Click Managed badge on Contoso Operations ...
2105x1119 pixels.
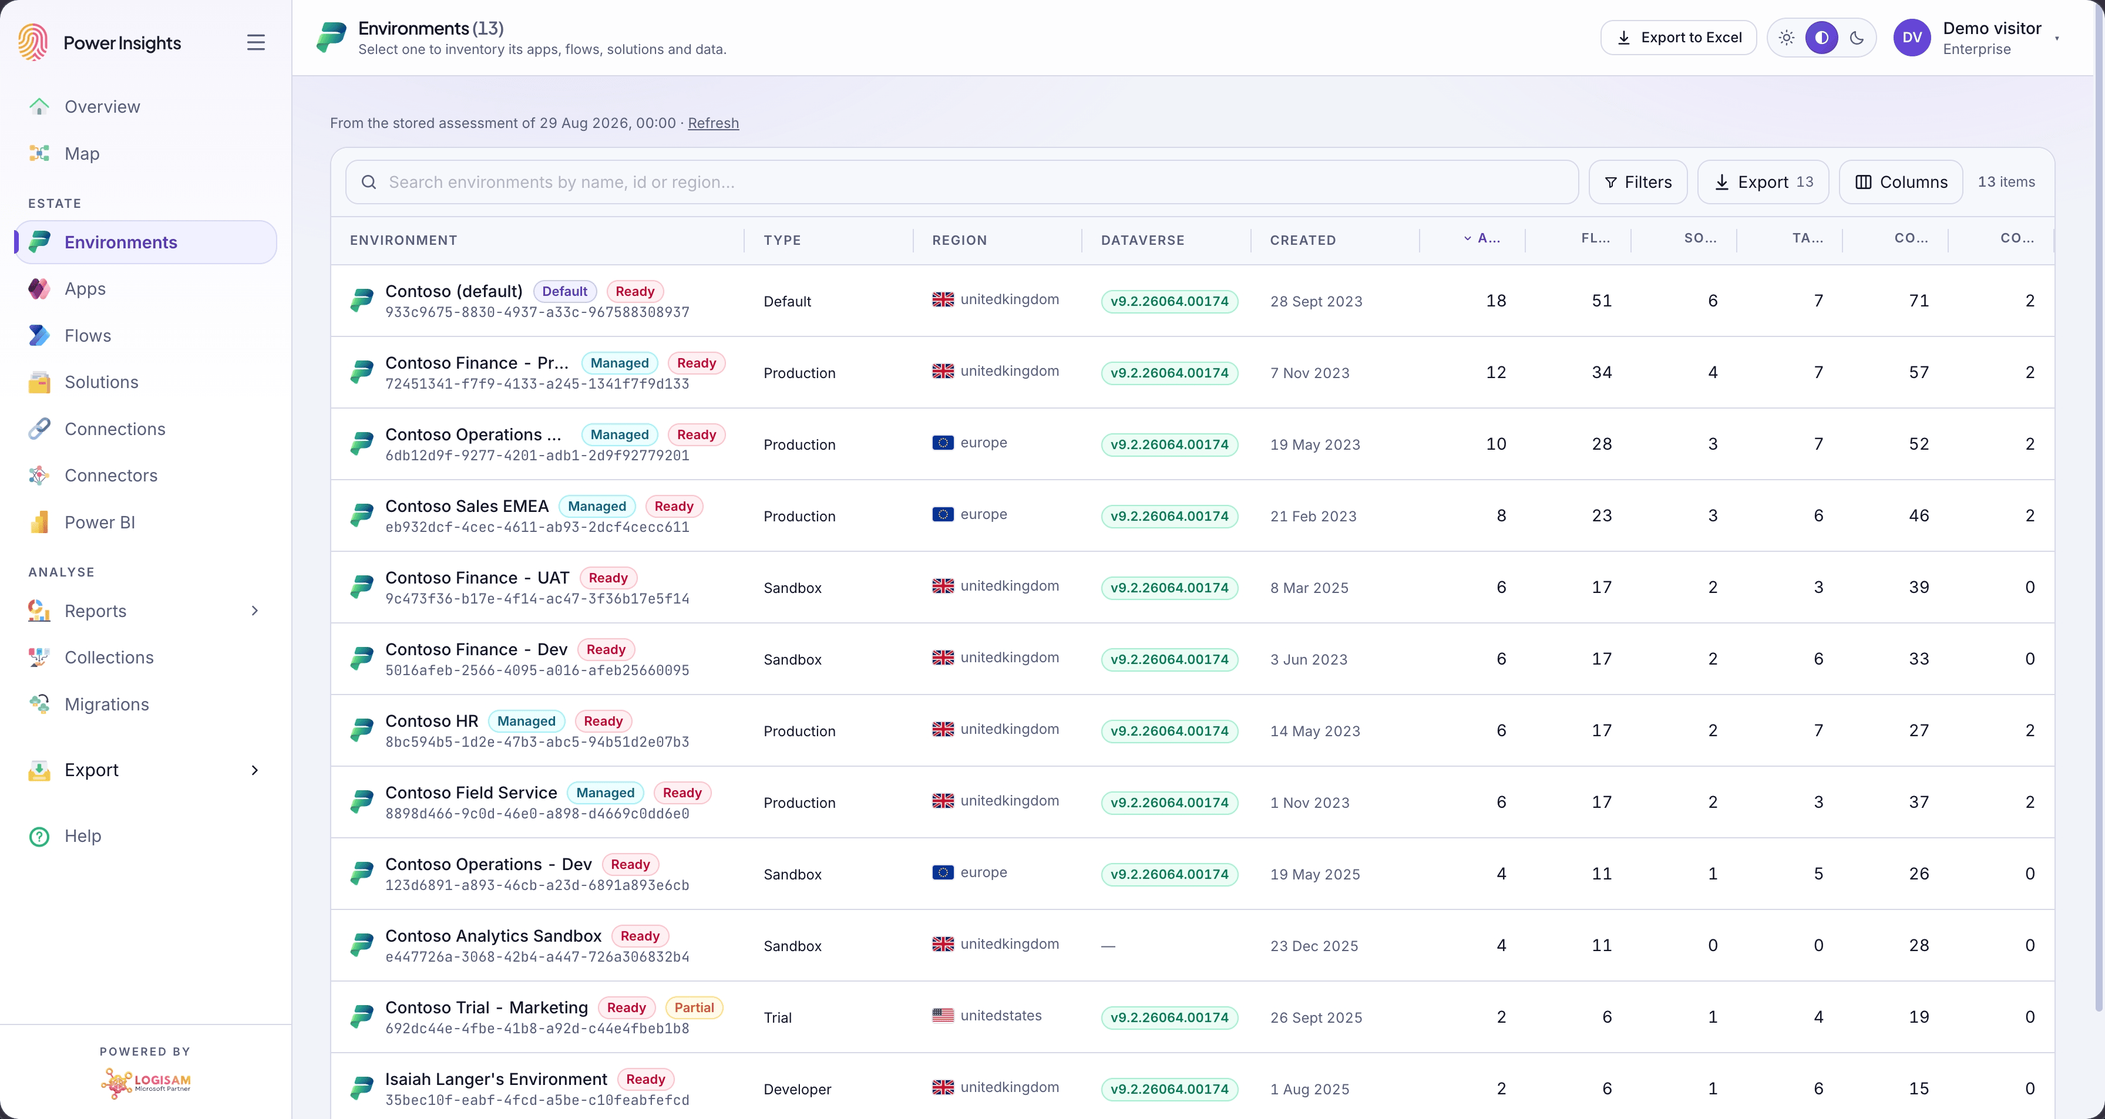620,434
